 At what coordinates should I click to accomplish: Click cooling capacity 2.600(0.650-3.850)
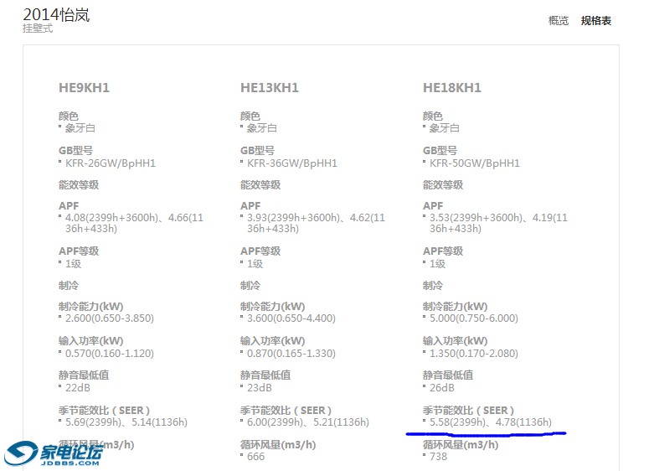[x=109, y=318]
